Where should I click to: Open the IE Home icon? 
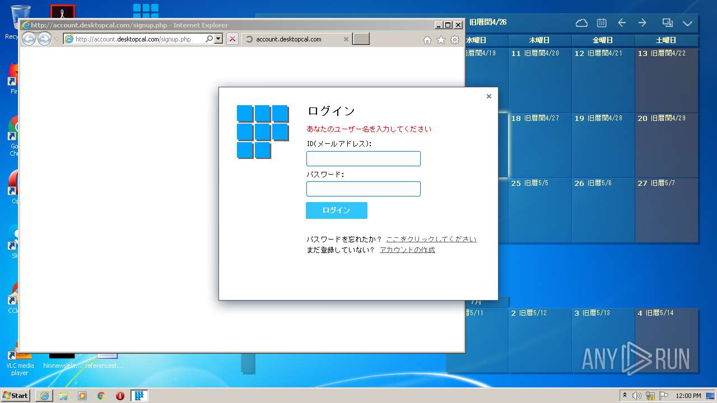(427, 40)
